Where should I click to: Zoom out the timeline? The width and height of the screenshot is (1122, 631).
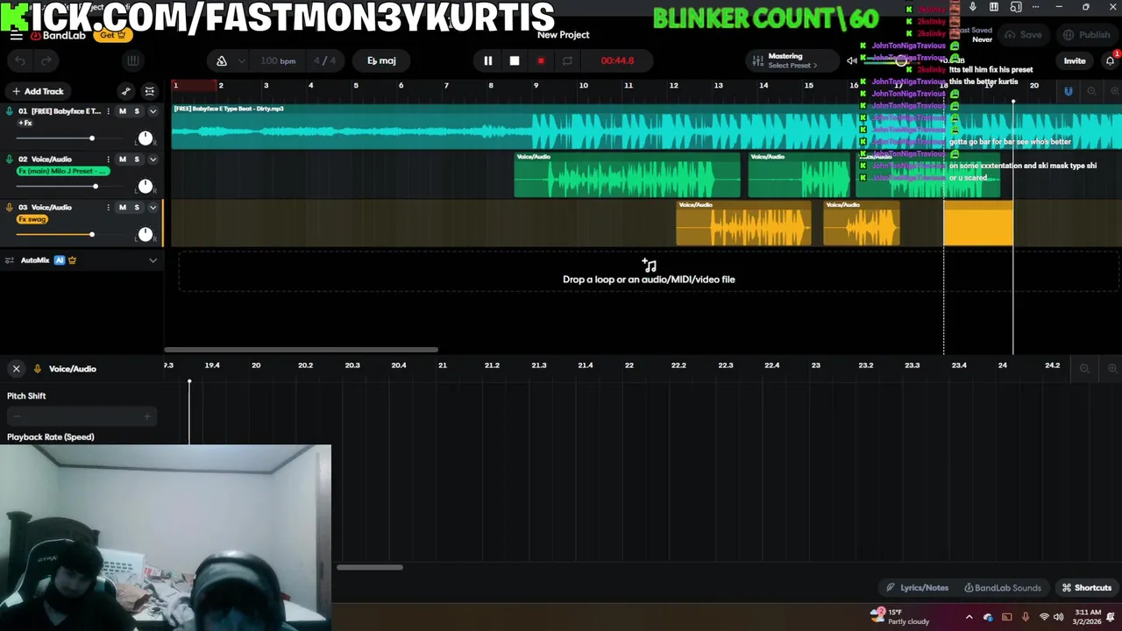[1091, 91]
